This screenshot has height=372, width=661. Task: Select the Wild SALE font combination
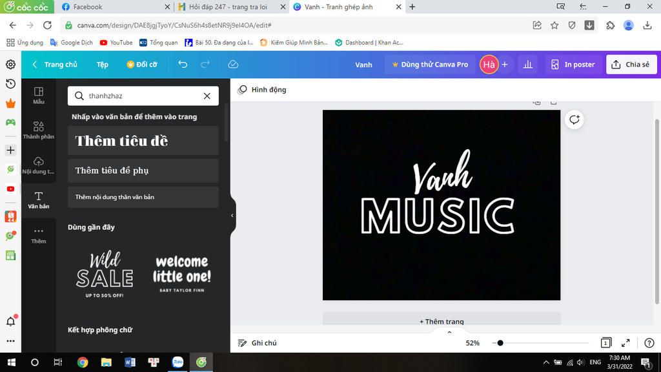[105, 274]
